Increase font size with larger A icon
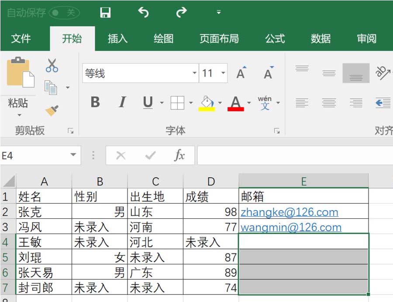393x302 pixels. 241,73
